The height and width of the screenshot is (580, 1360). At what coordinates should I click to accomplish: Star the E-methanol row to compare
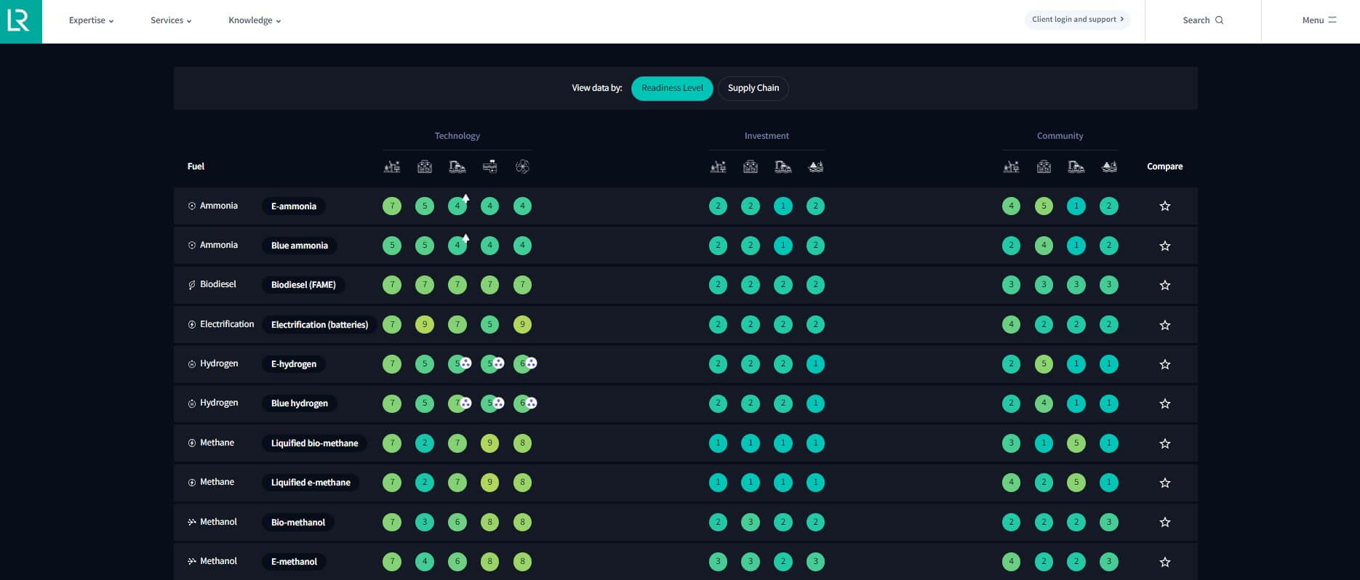[1164, 562]
